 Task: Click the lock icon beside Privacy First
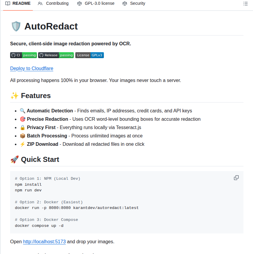[22, 127]
